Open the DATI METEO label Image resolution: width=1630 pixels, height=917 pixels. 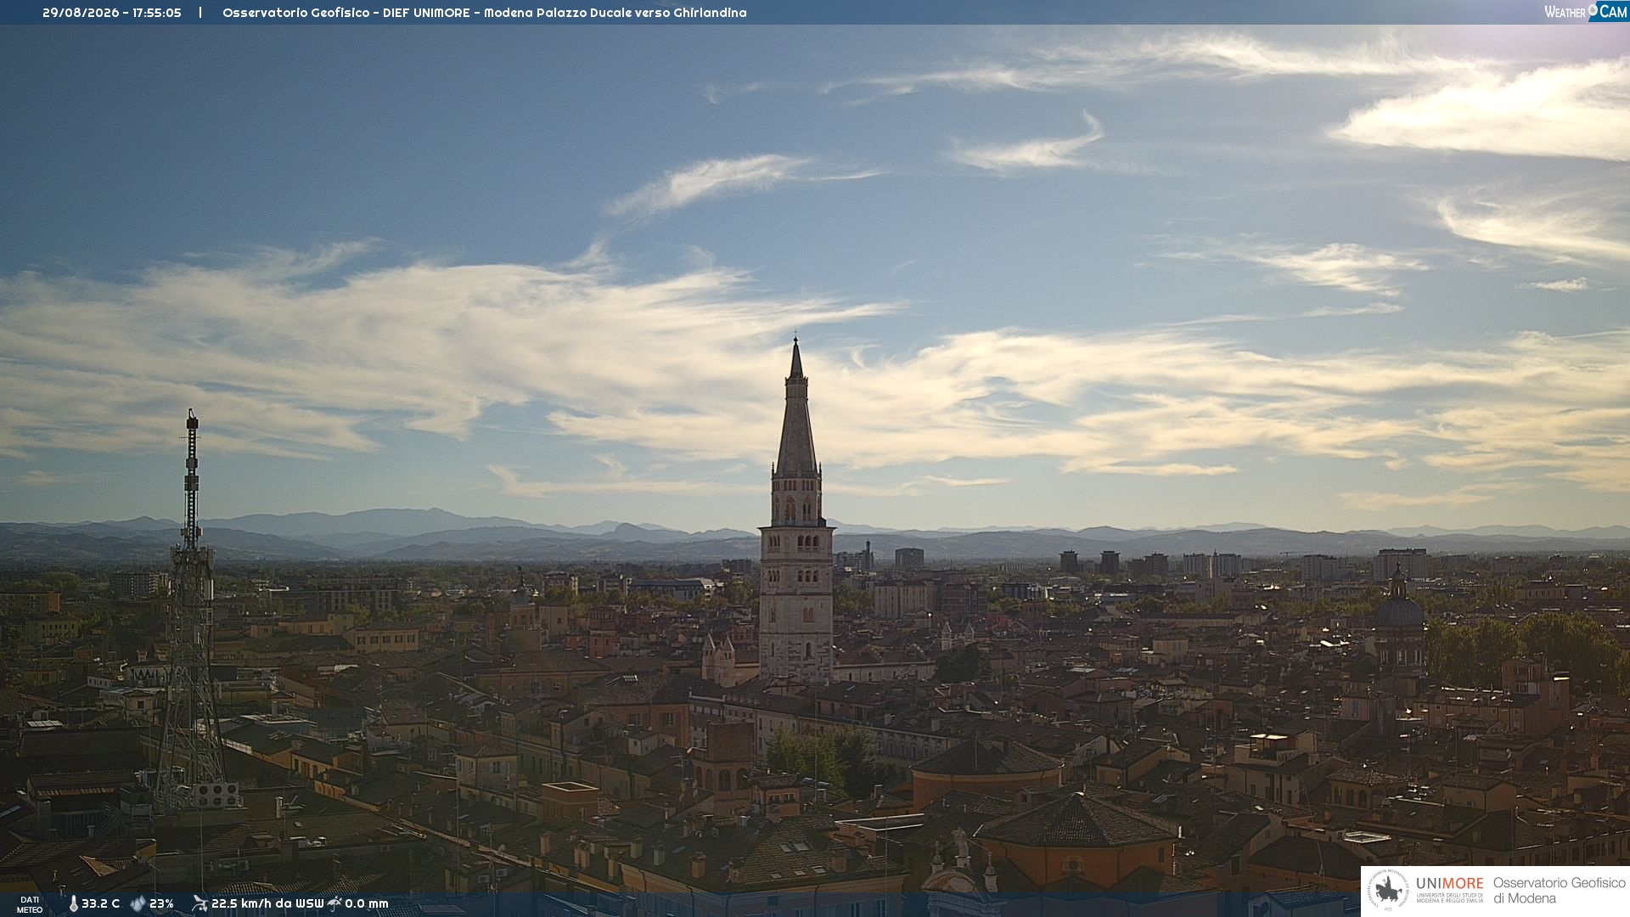pos(30,905)
